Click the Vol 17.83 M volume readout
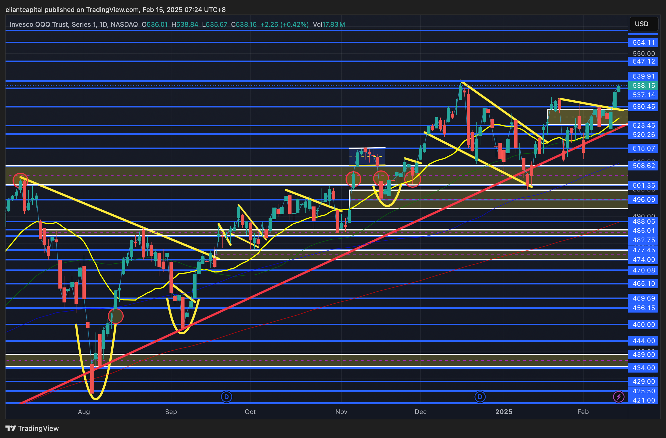The image size is (666, 438). [329, 25]
